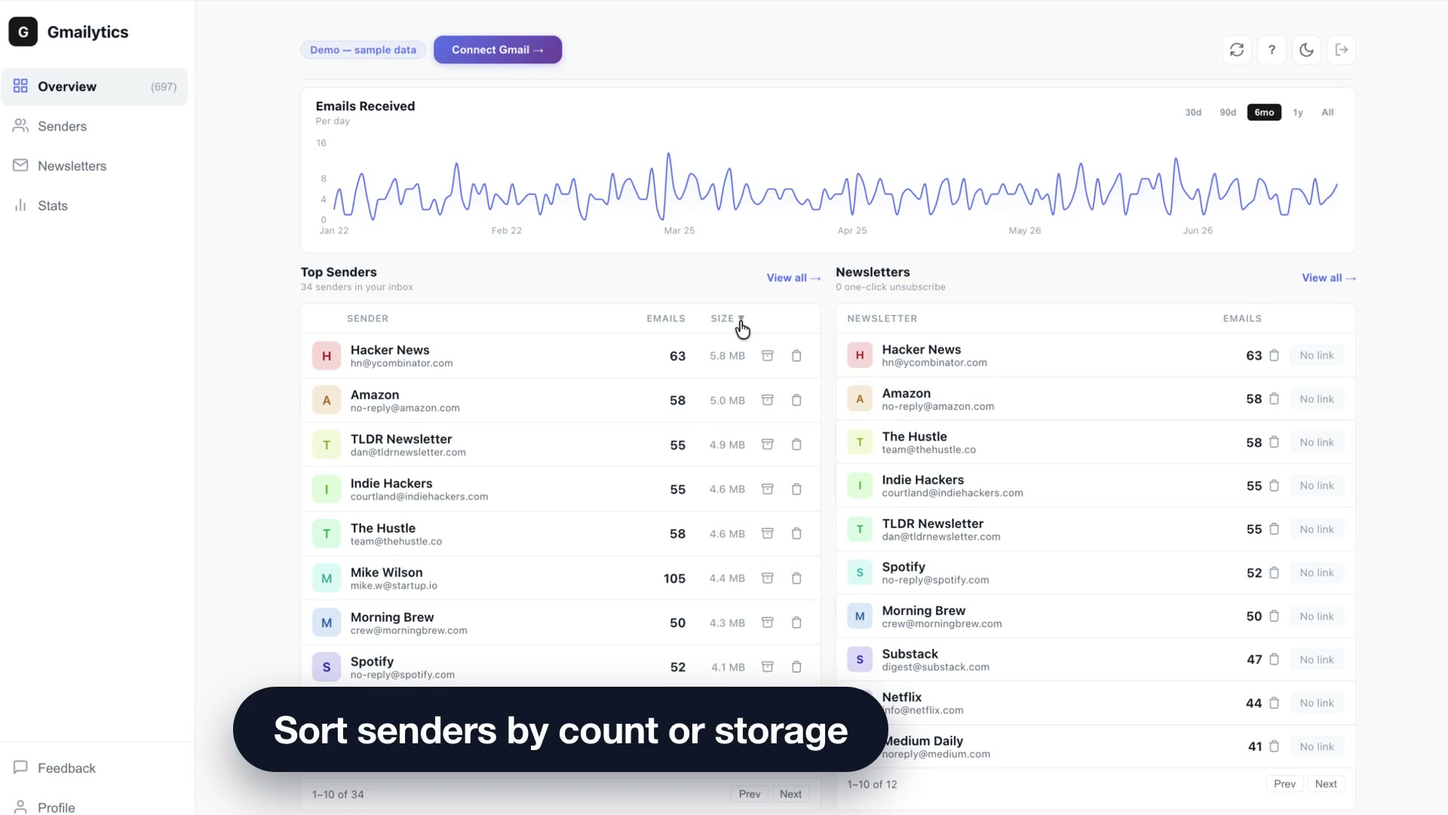This screenshot has width=1448, height=815.
Task: Click the logout icon in the top bar
Action: [x=1342, y=50]
